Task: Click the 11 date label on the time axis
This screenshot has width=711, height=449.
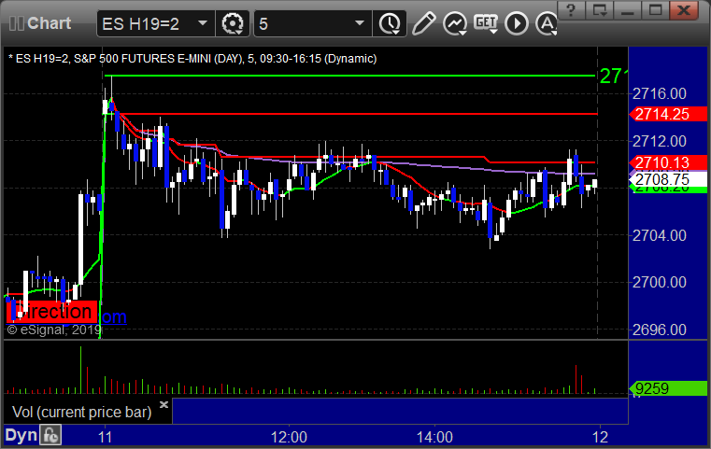Action: (105, 437)
